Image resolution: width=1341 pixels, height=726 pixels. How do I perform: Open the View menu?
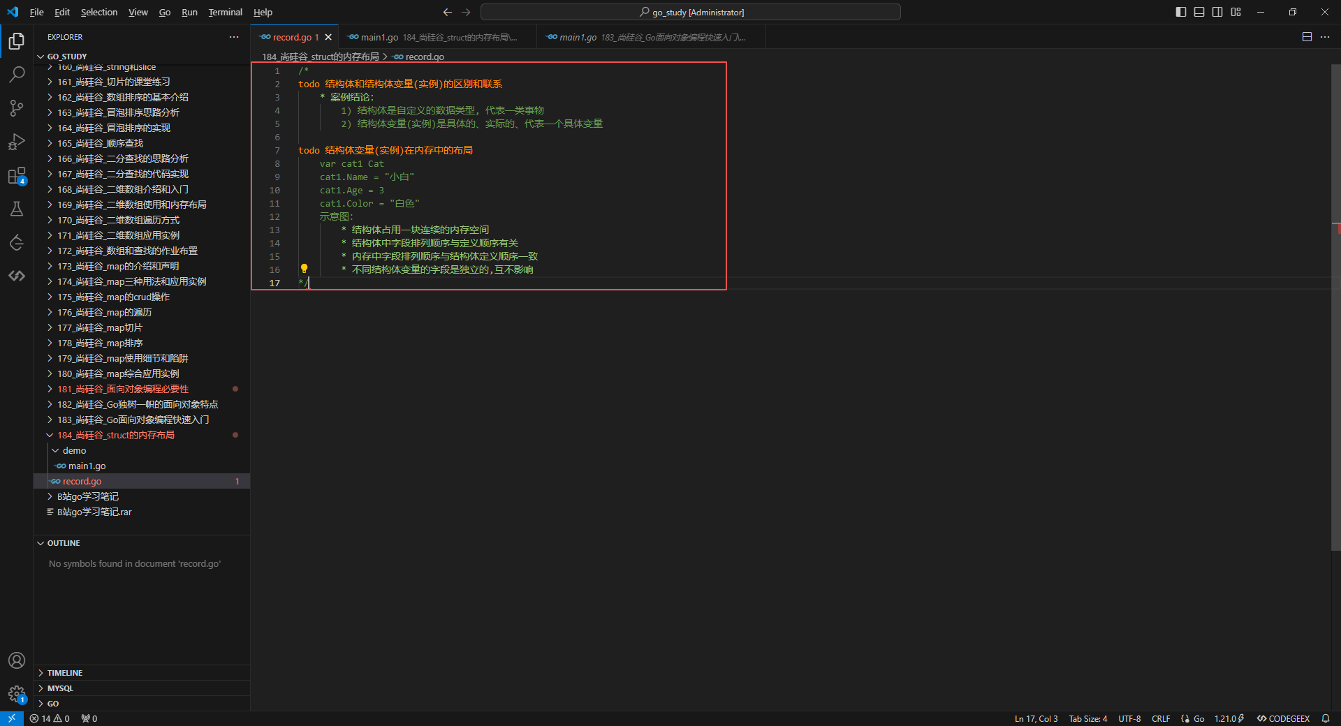(138, 12)
